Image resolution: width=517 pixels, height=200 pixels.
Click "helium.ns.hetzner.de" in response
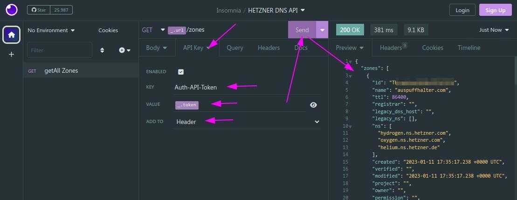tap(409, 147)
